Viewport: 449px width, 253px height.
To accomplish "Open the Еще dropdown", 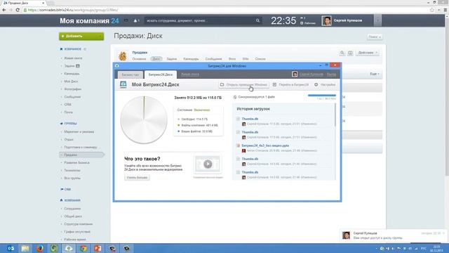I will [374, 74].
